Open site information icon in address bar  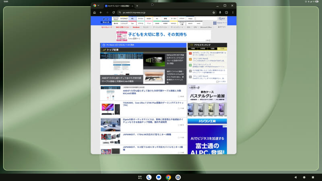[x=120, y=12]
